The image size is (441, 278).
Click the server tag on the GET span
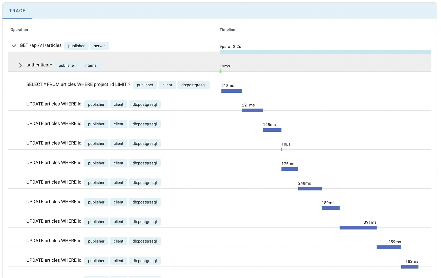tap(99, 46)
